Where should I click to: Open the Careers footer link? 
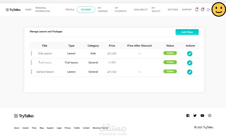pos(25,128)
